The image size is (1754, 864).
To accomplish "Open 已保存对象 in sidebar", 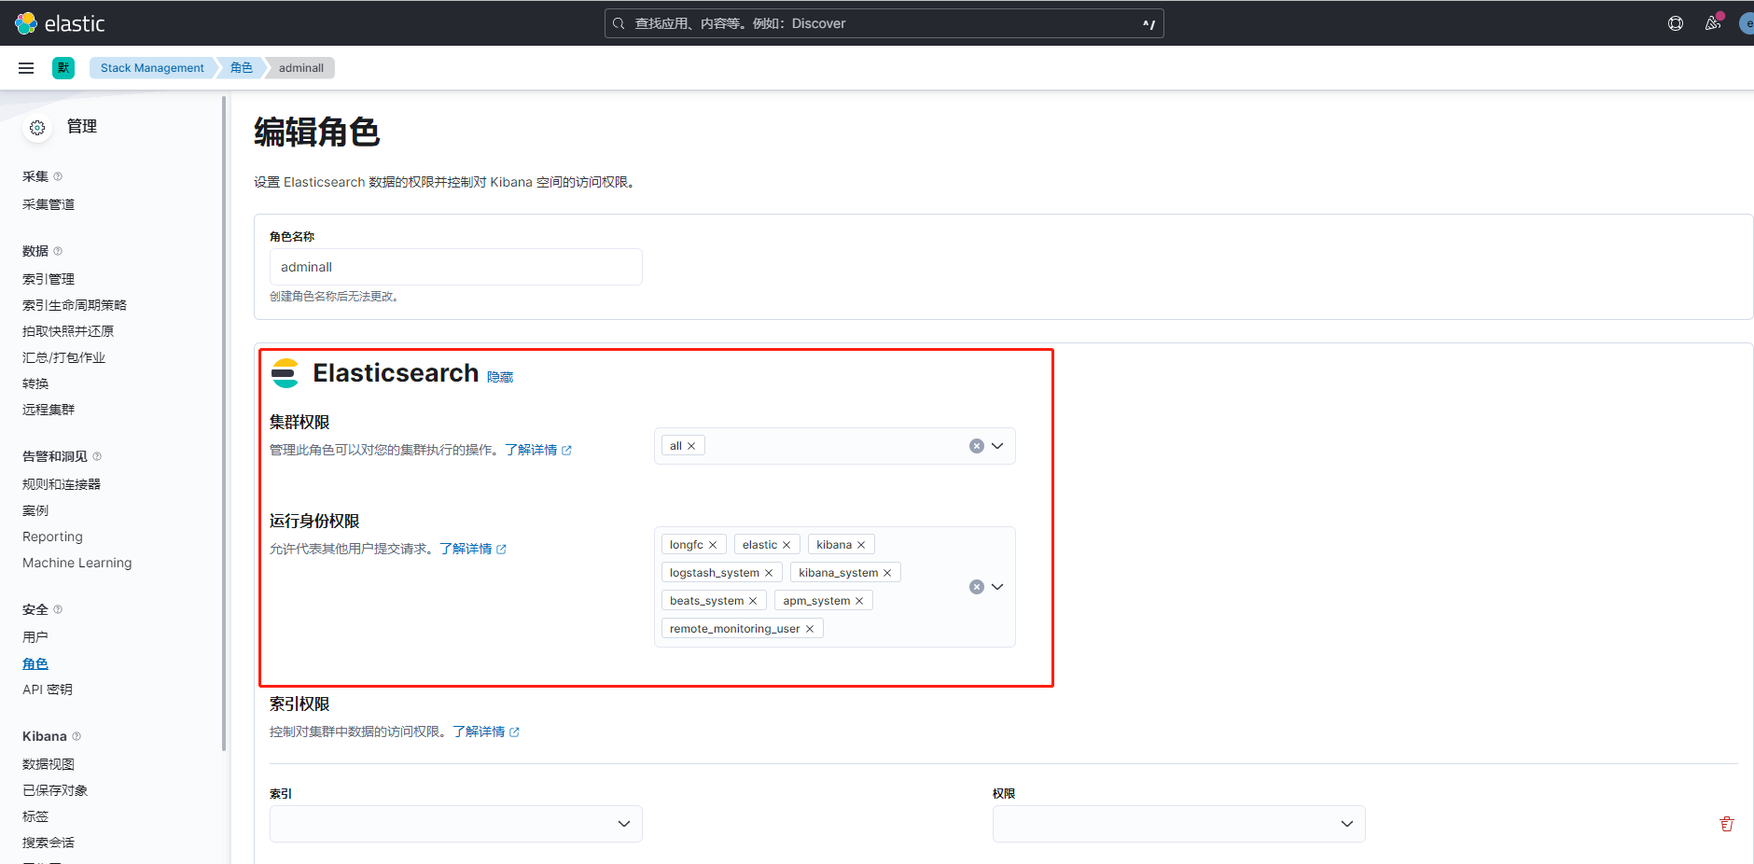I will tap(55, 790).
